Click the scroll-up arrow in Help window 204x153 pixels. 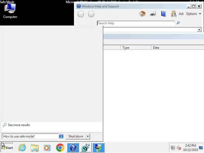[199, 30]
